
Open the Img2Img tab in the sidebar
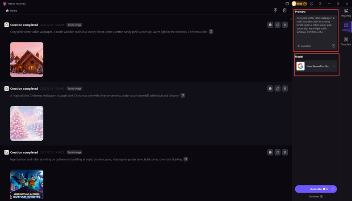click(346, 13)
